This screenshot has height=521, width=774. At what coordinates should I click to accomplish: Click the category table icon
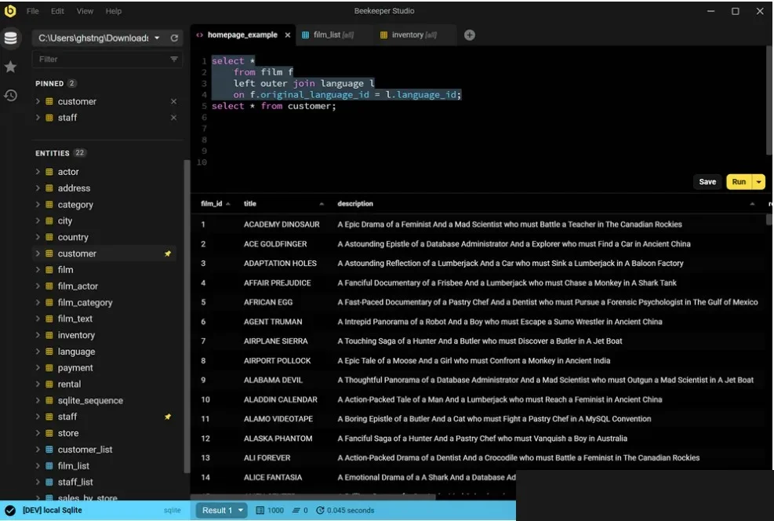49,205
